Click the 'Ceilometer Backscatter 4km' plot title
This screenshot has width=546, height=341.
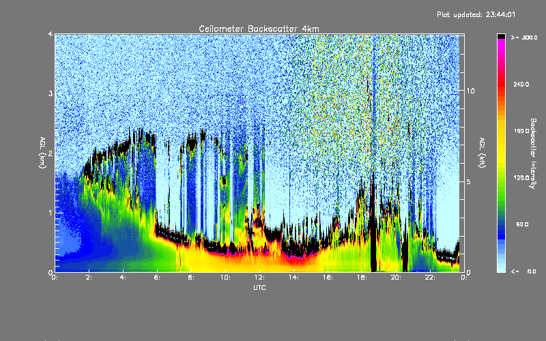click(x=259, y=28)
